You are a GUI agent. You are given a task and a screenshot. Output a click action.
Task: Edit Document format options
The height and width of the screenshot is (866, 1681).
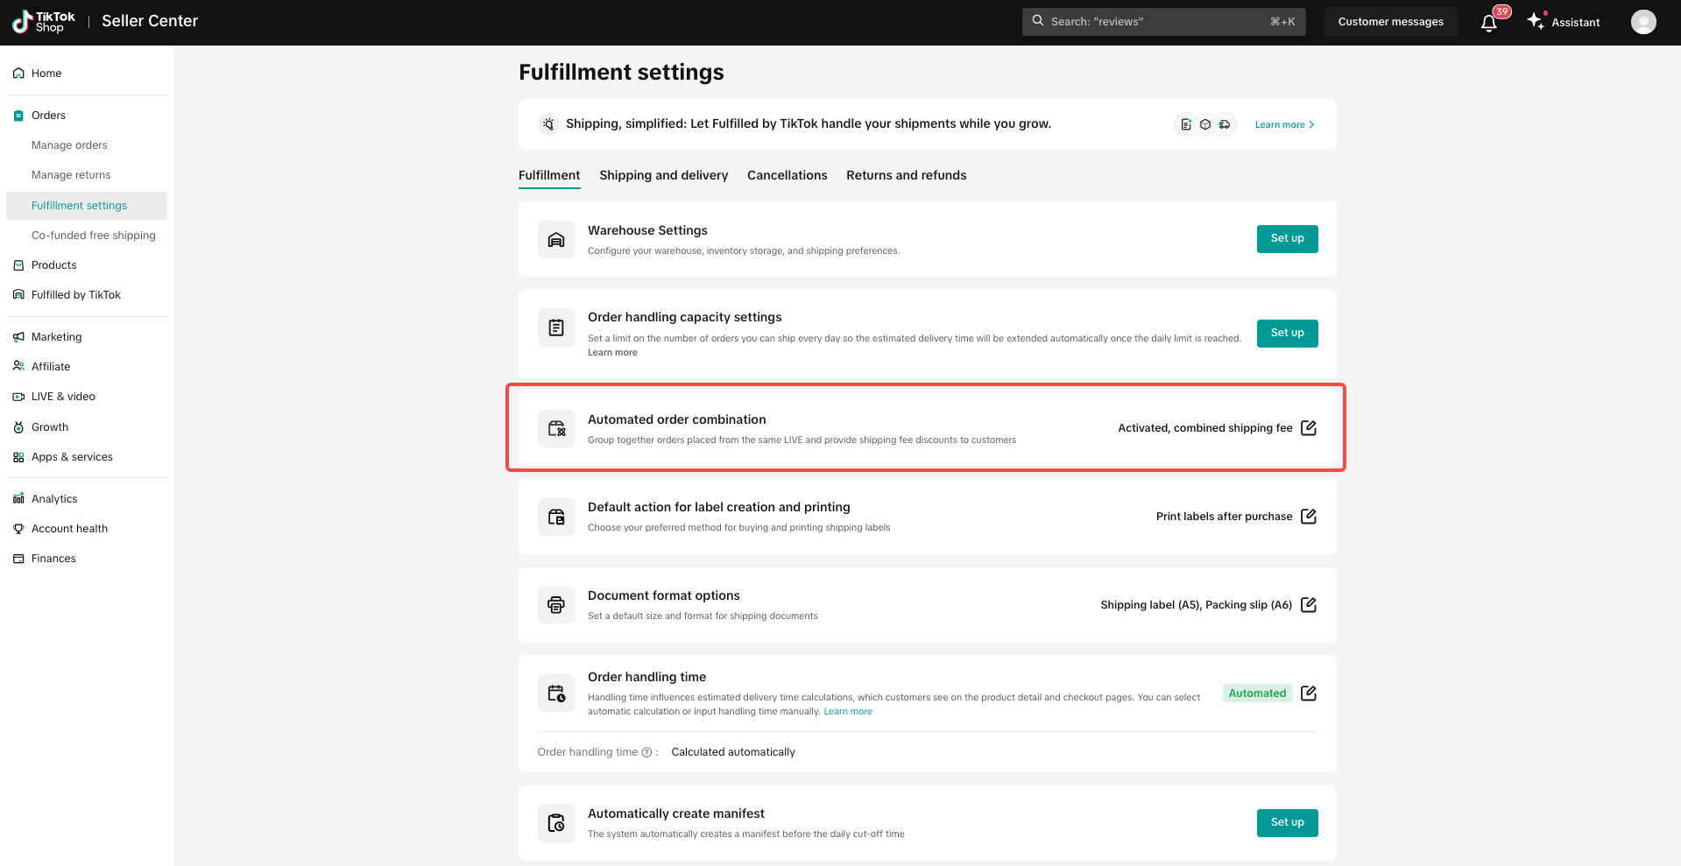[1308, 605]
